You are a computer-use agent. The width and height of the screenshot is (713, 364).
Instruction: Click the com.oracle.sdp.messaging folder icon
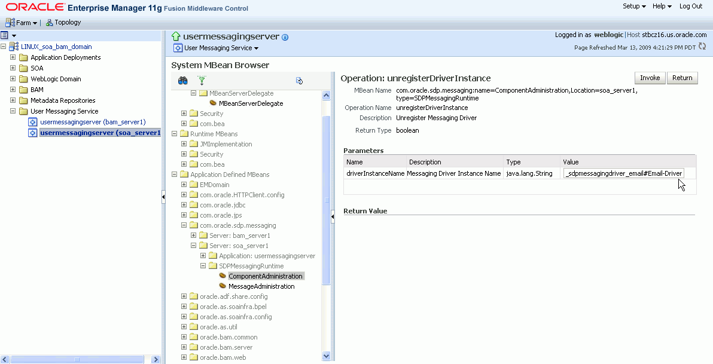194,225
